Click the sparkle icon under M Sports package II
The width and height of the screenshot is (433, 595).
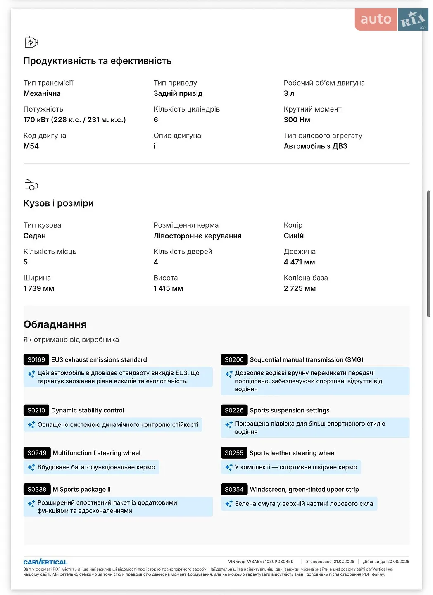pyautogui.click(x=31, y=504)
